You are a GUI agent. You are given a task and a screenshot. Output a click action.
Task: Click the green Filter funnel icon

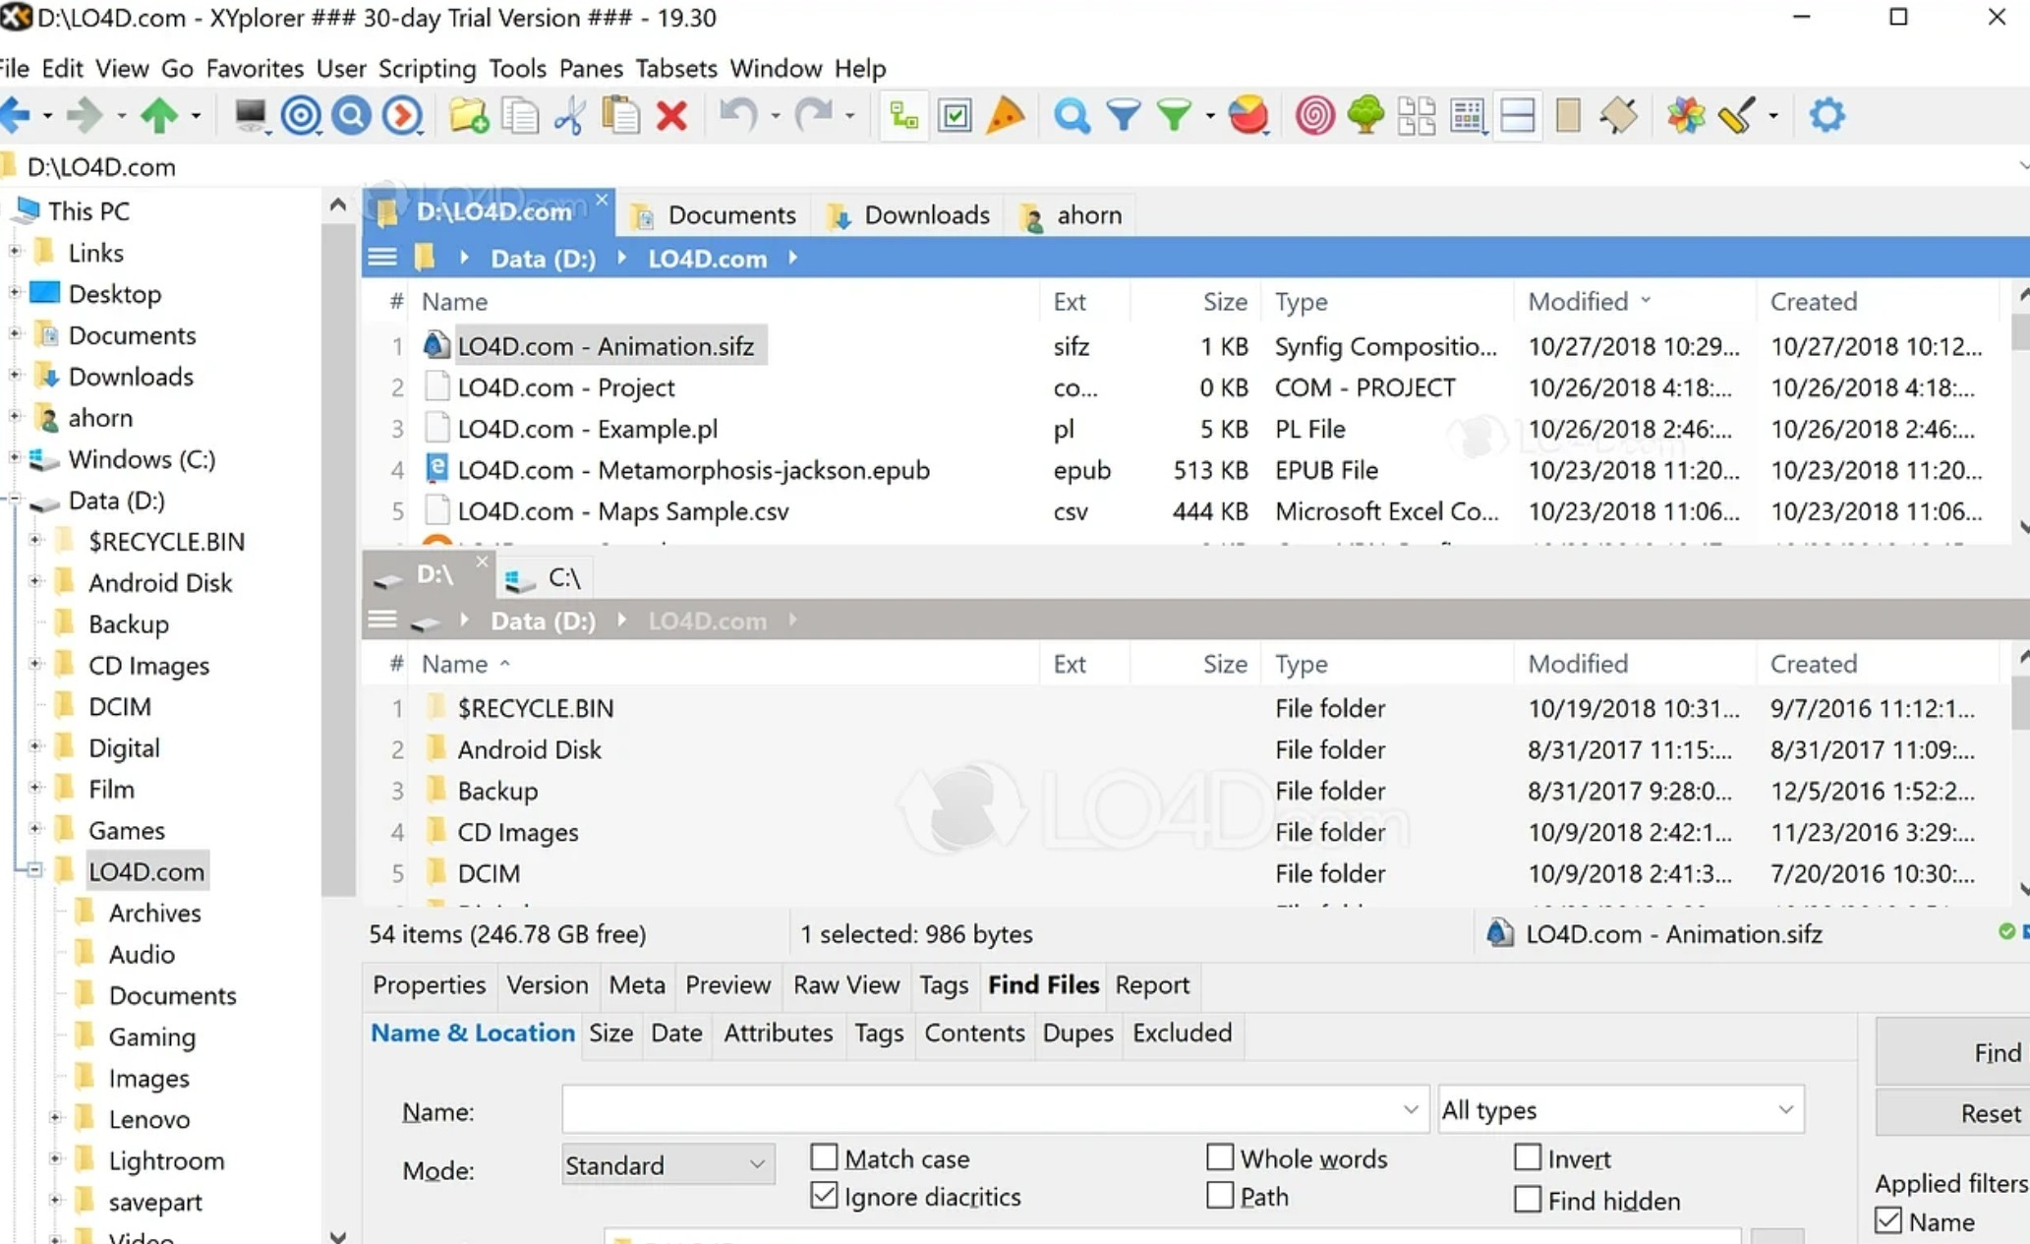point(1174,115)
